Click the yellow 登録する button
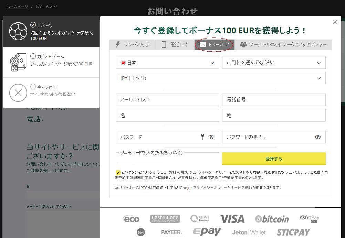This screenshot has width=345, height=238. (274, 159)
